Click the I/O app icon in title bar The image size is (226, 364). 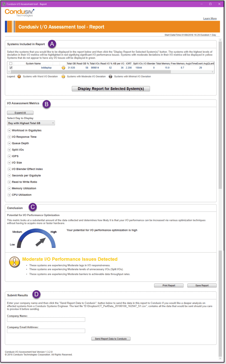(4, 4)
